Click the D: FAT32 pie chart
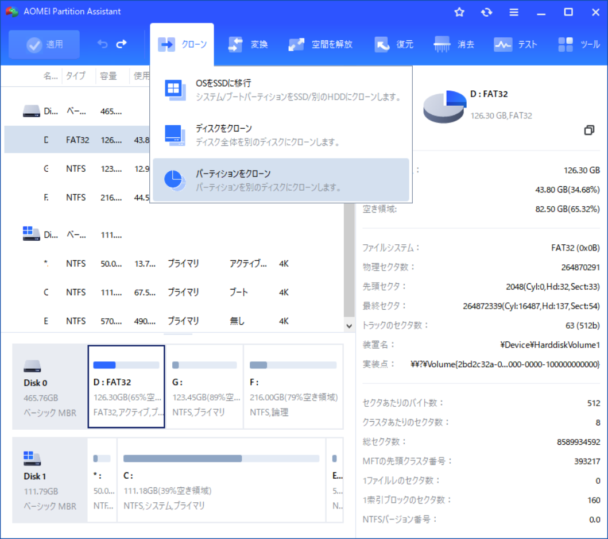Image resolution: width=608 pixels, height=539 pixels. 445,106
